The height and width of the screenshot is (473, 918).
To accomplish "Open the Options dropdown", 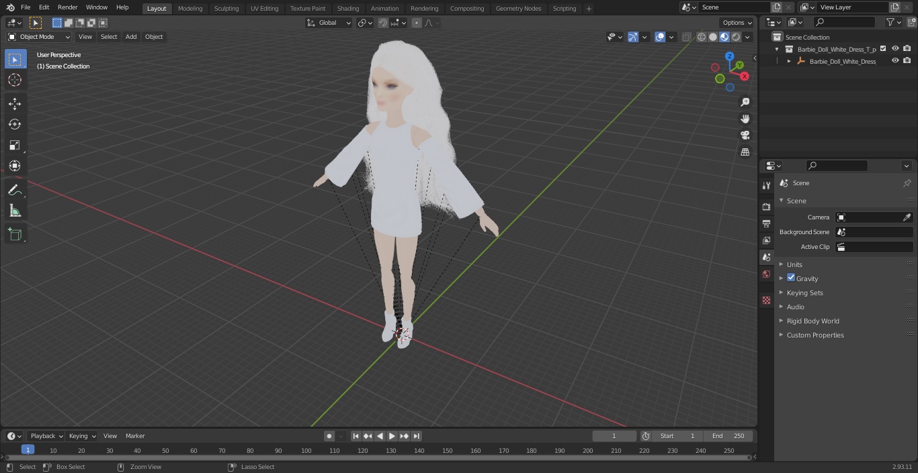I will coord(737,23).
